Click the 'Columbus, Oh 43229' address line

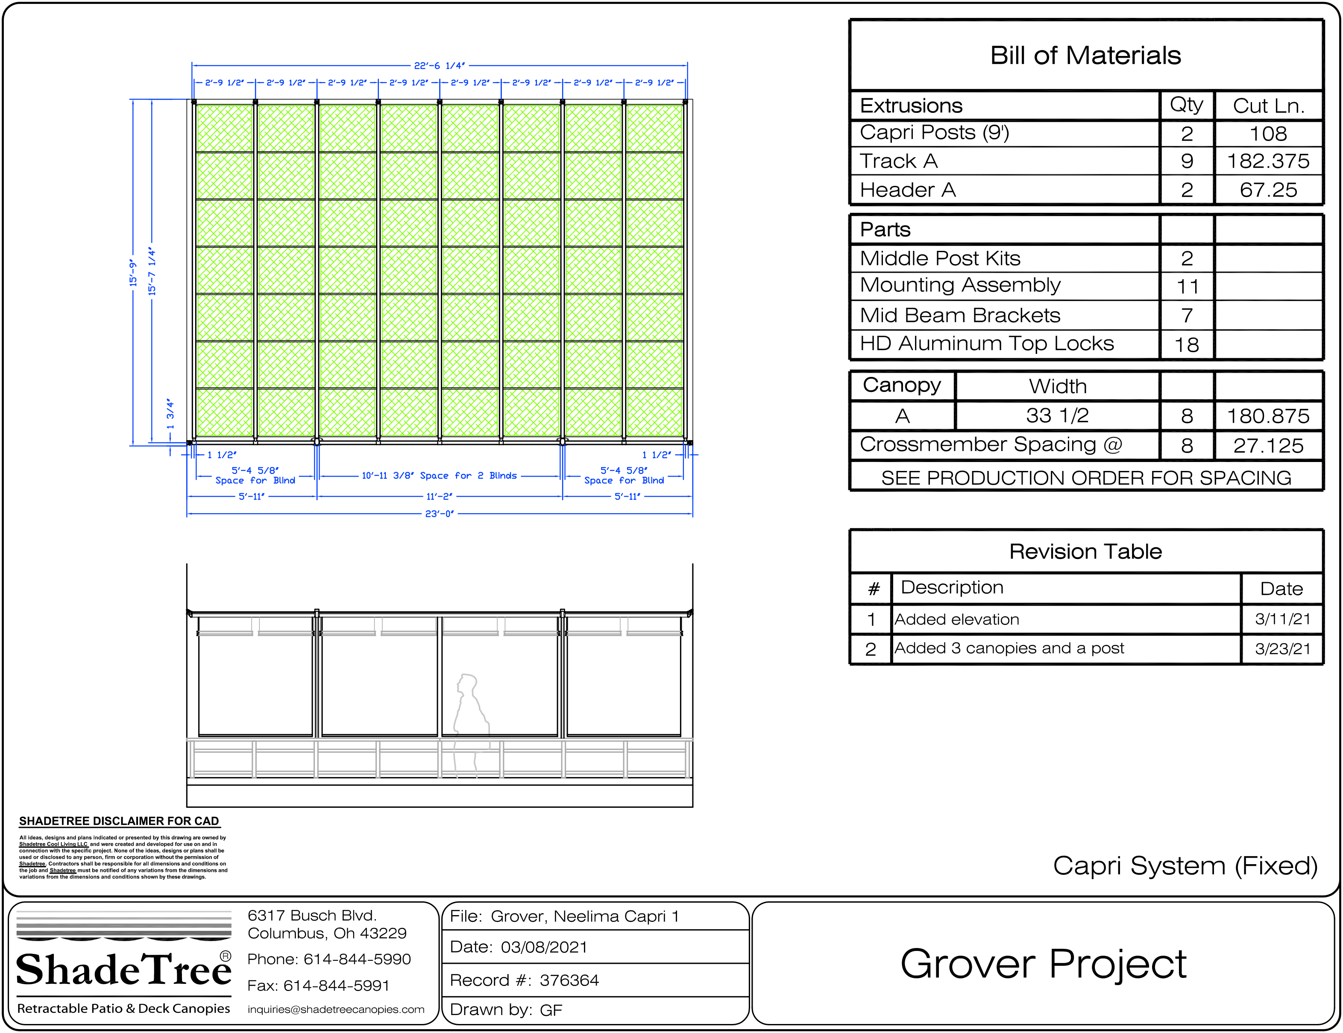point(327,933)
